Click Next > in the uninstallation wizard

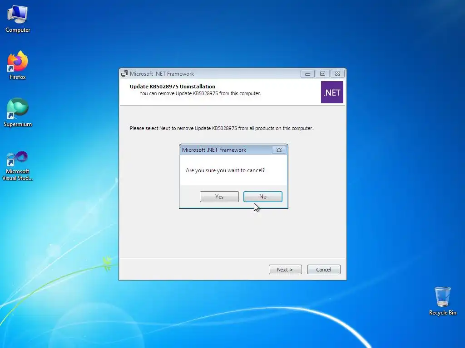coord(285,270)
